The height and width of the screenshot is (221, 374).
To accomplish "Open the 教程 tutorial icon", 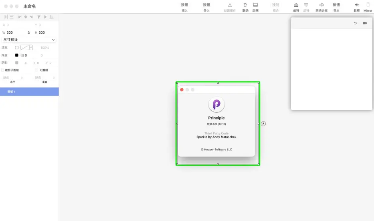I will click(356, 5).
